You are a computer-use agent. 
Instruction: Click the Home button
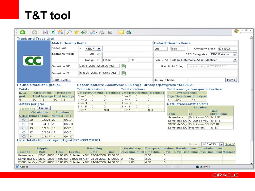point(231,80)
